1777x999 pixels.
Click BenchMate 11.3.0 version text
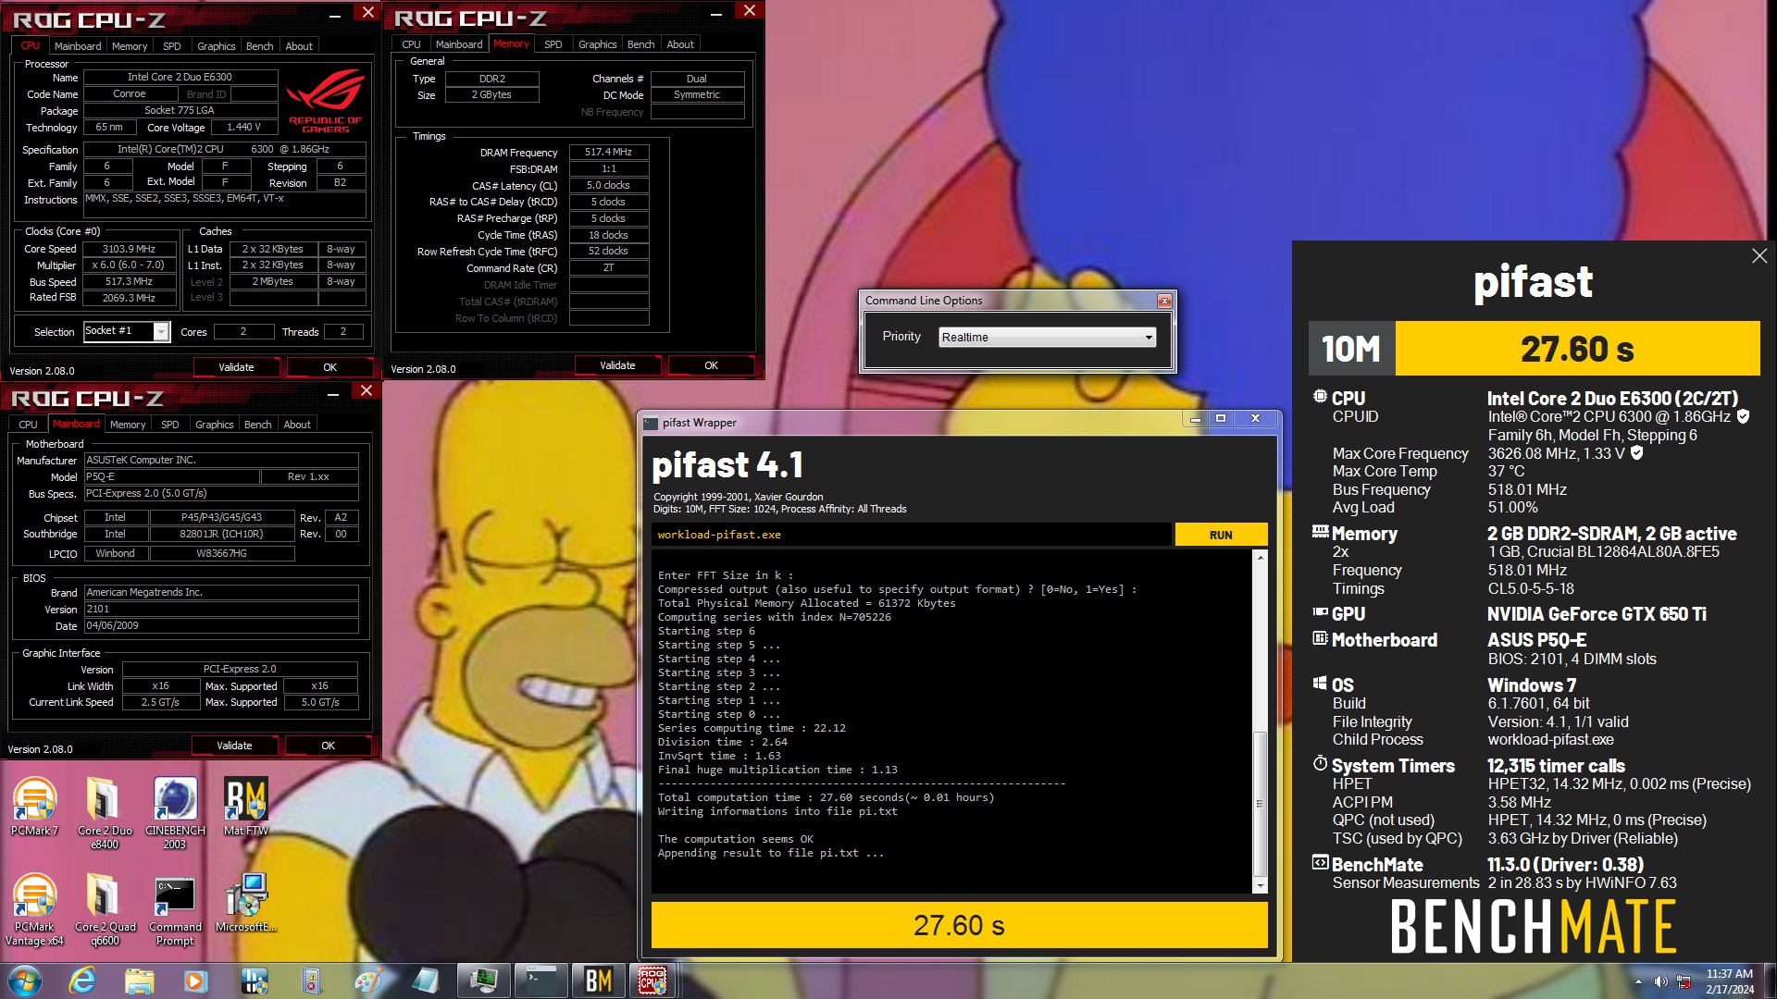click(1565, 865)
